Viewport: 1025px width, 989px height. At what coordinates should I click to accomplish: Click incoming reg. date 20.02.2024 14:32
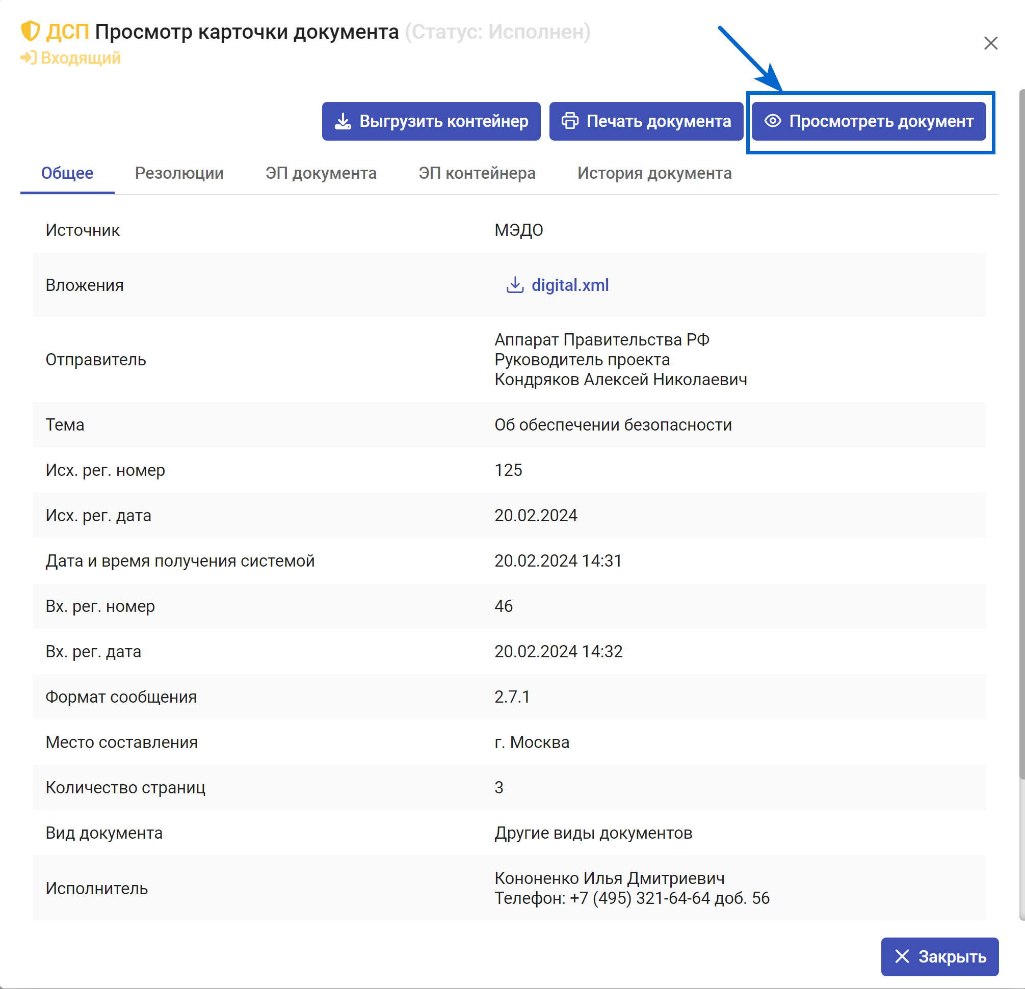tap(559, 651)
